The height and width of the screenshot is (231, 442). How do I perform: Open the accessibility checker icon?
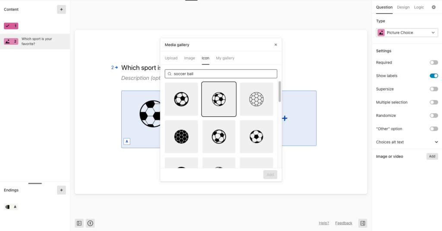90,223
